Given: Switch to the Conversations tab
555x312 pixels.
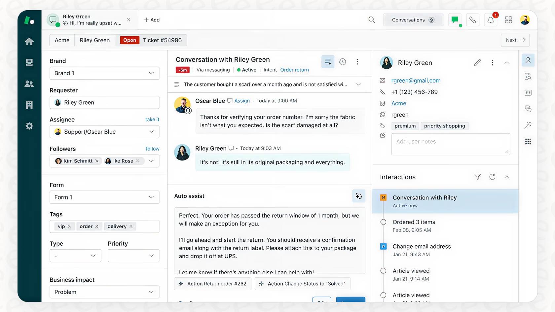Looking at the screenshot, I should point(413,20).
